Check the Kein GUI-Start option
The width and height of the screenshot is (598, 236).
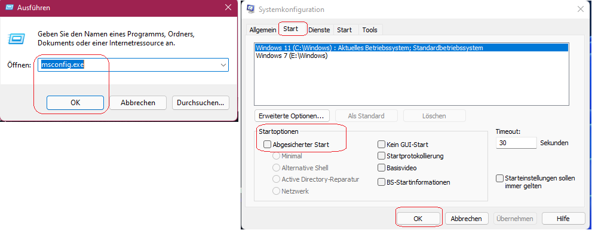point(381,145)
